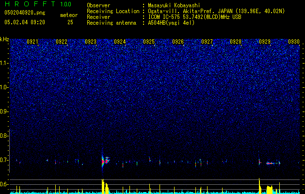Click the wide yellow power block after 0929
305x194 pixels.
pos(270,190)
